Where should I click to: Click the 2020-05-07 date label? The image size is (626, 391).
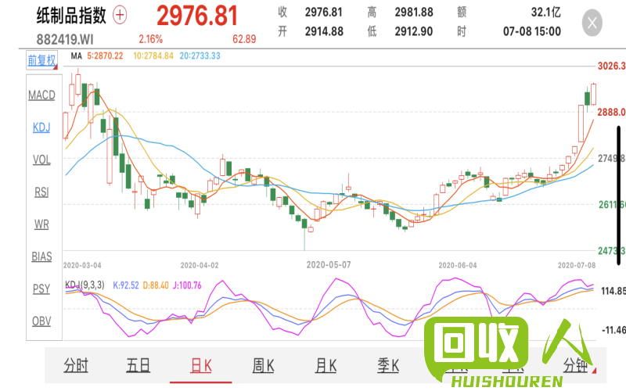(x=329, y=265)
